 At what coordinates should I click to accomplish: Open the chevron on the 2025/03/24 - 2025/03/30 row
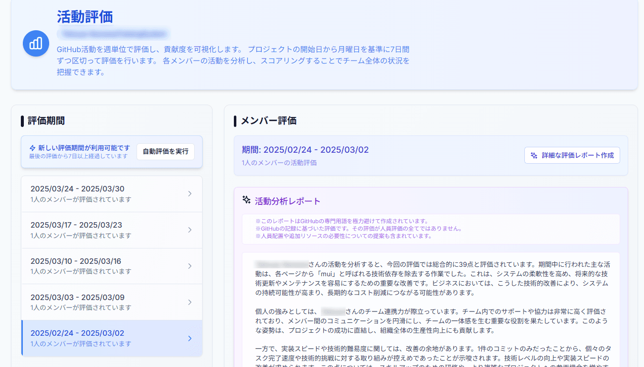(x=190, y=194)
